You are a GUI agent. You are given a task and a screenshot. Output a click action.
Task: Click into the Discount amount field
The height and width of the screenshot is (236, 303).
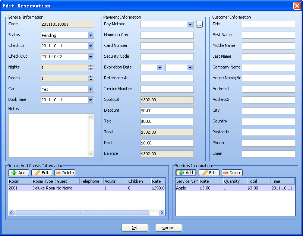point(167,111)
